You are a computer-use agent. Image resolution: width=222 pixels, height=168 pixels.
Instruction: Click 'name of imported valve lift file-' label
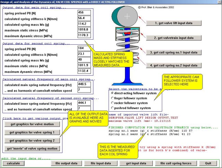click(139, 114)
